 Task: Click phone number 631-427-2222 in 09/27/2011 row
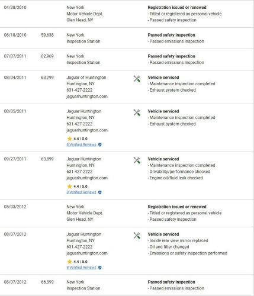point(79,172)
